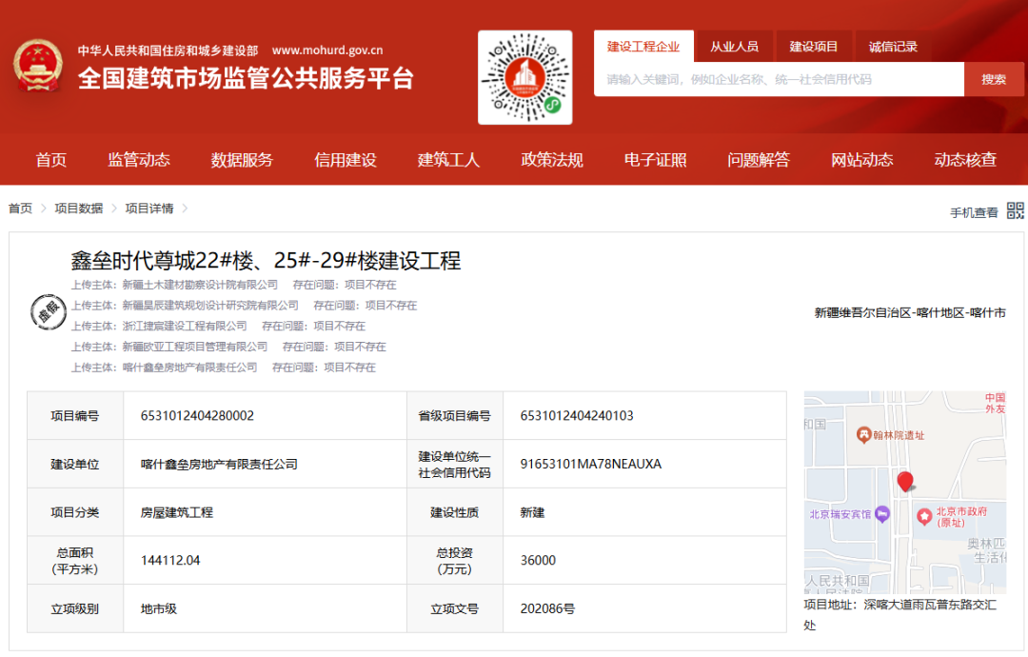Click 喀什鑫垒房地产有限责任公司 in 建设单位 row

pyautogui.click(x=219, y=465)
